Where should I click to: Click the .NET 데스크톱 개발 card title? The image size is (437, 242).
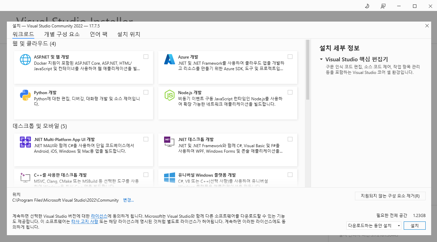point(196,139)
